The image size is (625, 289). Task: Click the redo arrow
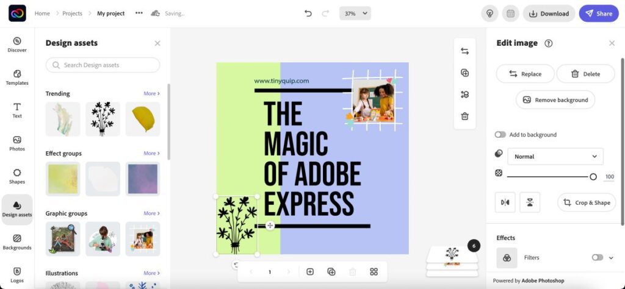pos(326,13)
